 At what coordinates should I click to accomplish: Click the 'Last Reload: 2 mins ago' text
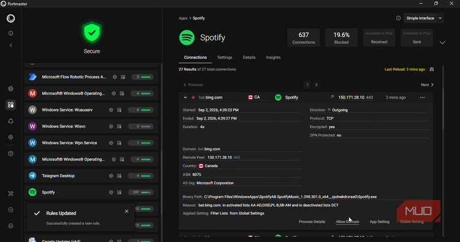405,69
